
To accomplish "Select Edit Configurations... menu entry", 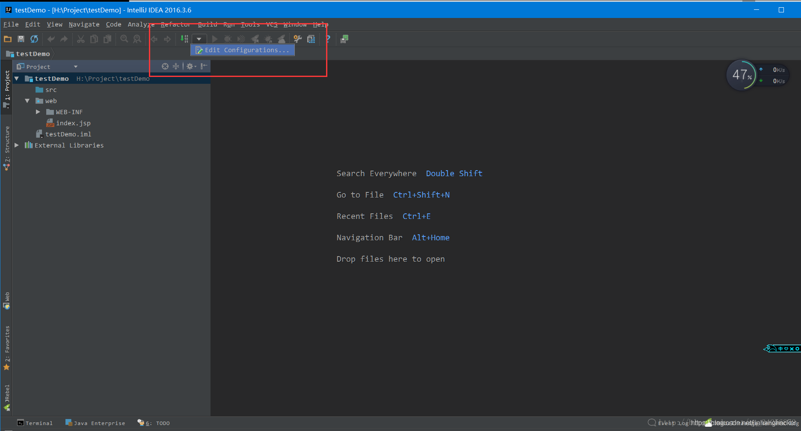I will coord(243,50).
